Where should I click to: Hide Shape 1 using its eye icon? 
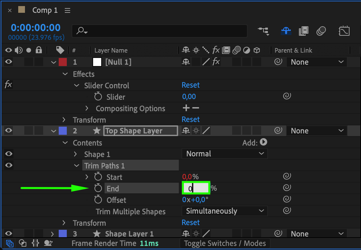[x=9, y=154]
